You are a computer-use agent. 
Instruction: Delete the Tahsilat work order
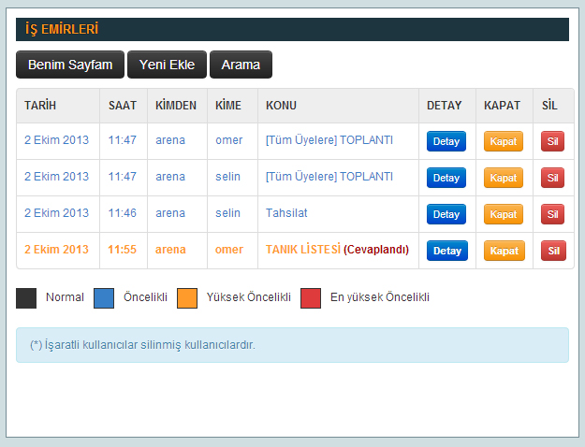(x=552, y=214)
